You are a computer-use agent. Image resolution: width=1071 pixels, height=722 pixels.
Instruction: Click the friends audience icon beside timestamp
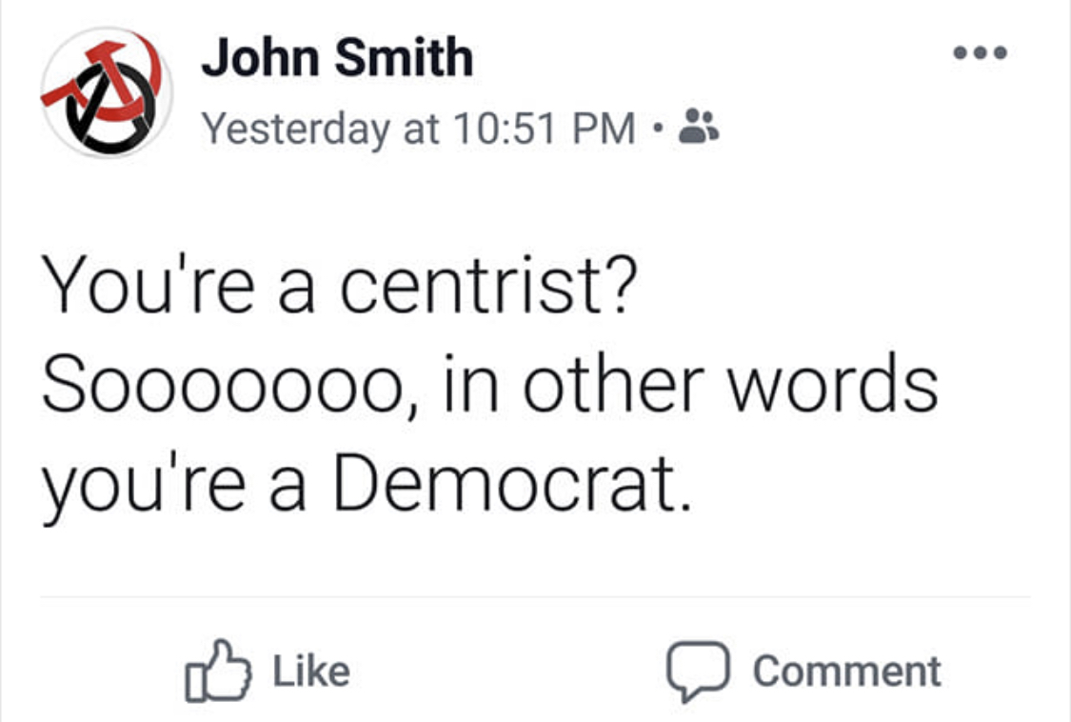point(698,127)
